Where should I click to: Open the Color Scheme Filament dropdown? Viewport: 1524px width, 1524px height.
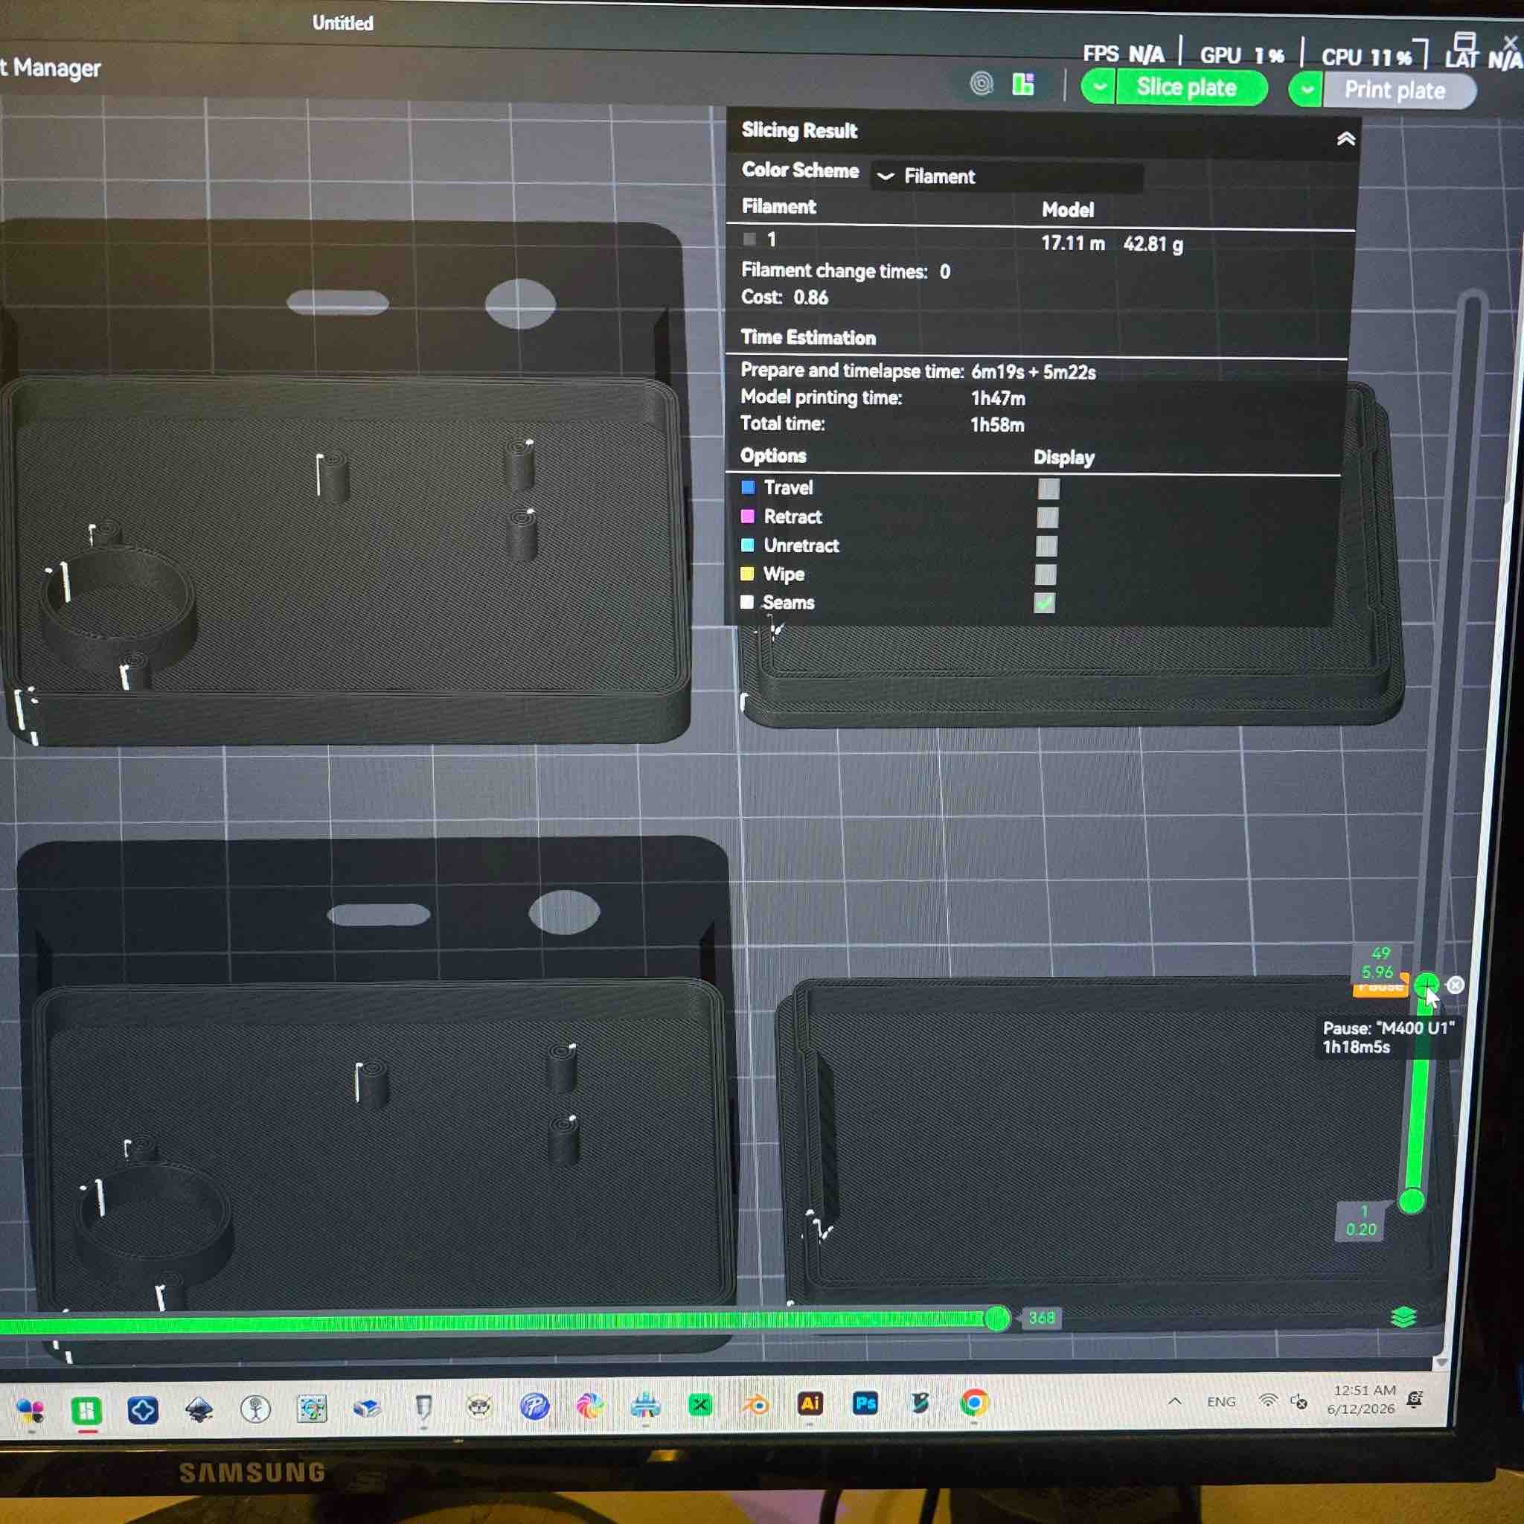tap(1008, 176)
